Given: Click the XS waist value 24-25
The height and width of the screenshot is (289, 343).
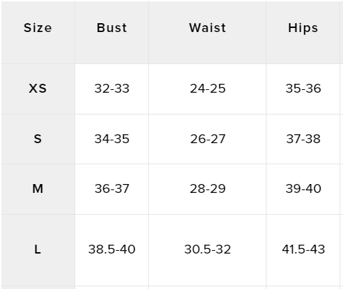Looking at the screenshot, I should point(208,89).
